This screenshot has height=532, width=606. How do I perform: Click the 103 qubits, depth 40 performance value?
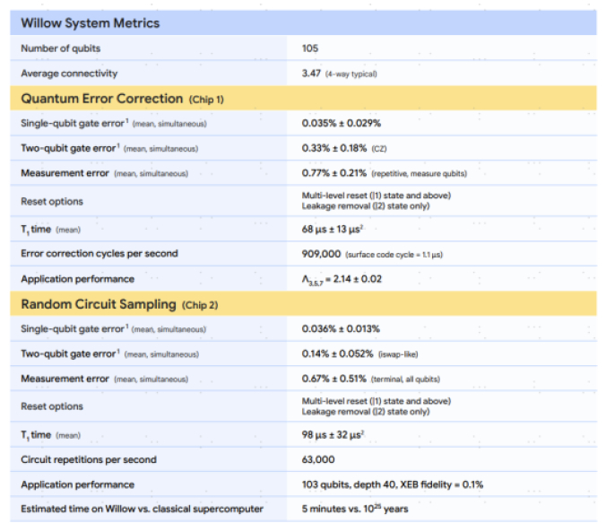coord(395,484)
